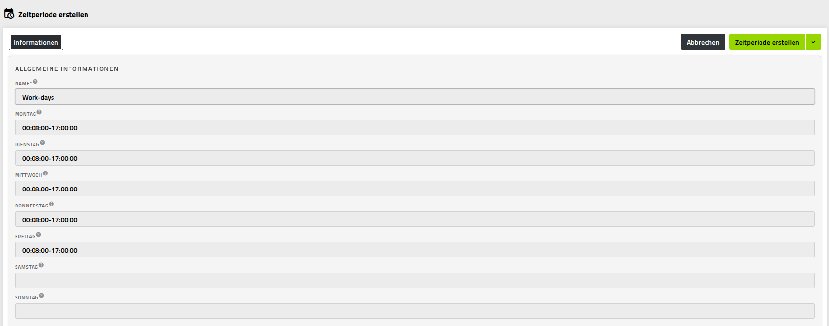Switch to the Informationen tab

[36, 42]
